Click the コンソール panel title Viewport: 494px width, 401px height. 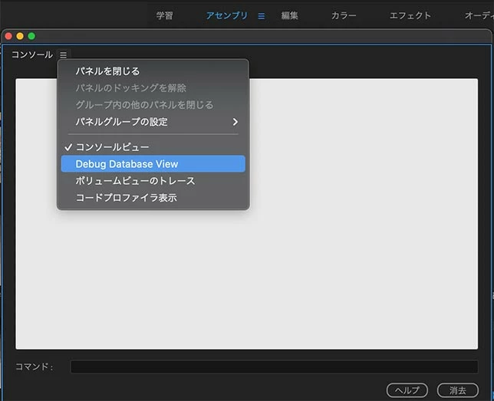click(32, 54)
